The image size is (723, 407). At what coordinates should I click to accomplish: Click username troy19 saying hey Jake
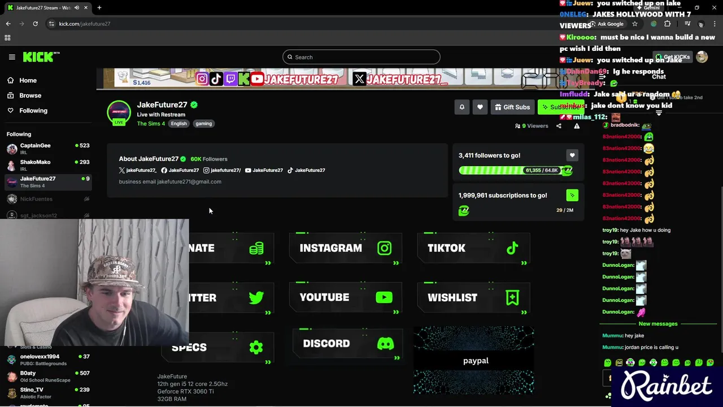[610, 230]
